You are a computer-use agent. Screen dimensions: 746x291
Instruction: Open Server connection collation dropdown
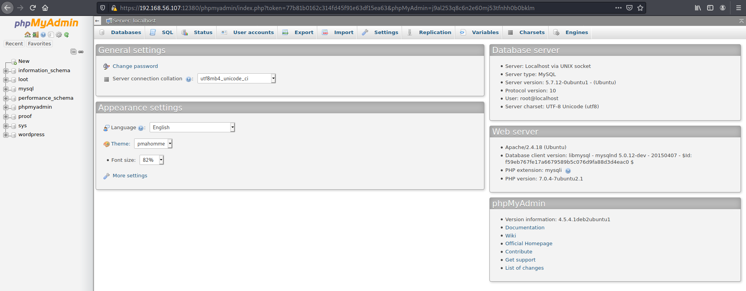click(236, 78)
